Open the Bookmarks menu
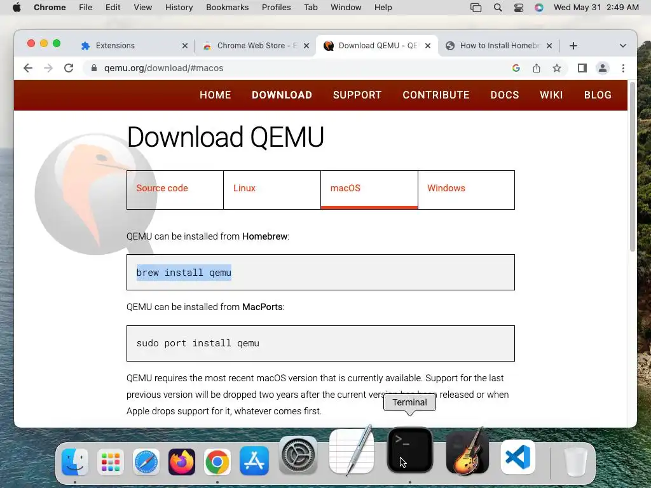Image resolution: width=651 pixels, height=488 pixels. pos(228,8)
